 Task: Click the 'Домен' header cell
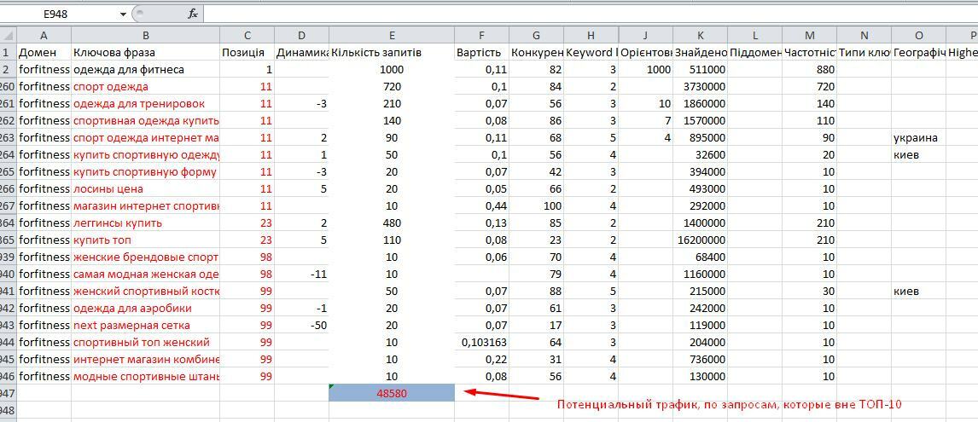[x=44, y=53]
